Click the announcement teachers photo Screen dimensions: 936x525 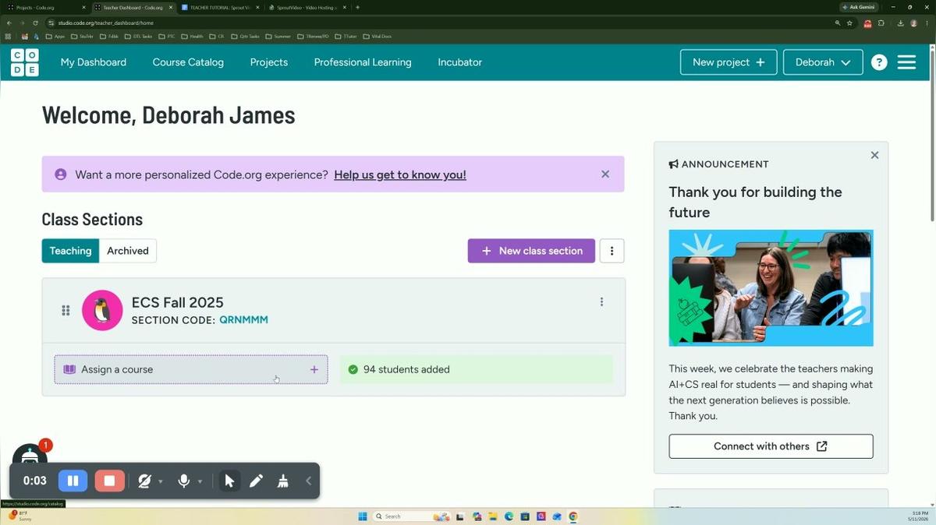tap(771, 288)
